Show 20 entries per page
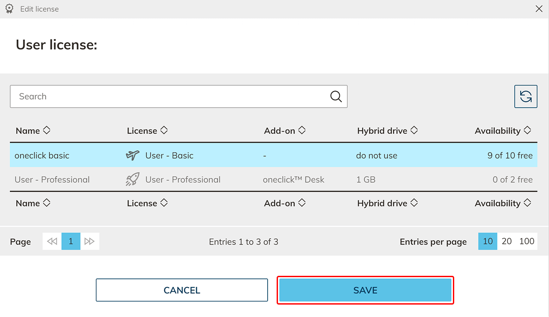This screenshot has width=549, height=317. point(507,242)
